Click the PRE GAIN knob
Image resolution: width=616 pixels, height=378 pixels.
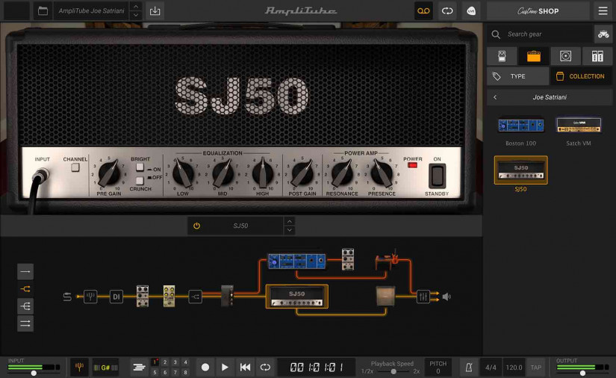109,173
